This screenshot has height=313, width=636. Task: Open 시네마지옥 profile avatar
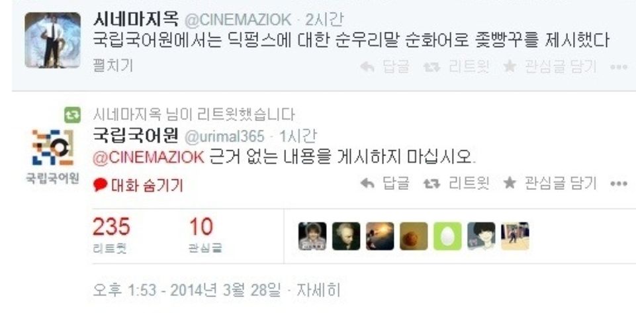click(52, 40)
